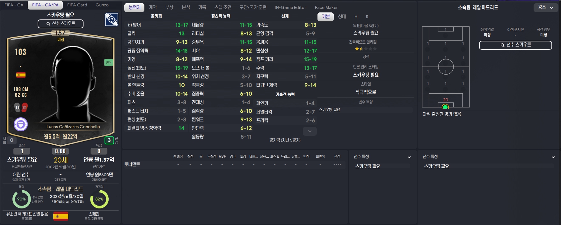Click the 90% condition ring
The height and width of the screenshot is (225, 561).
[21, 199]
